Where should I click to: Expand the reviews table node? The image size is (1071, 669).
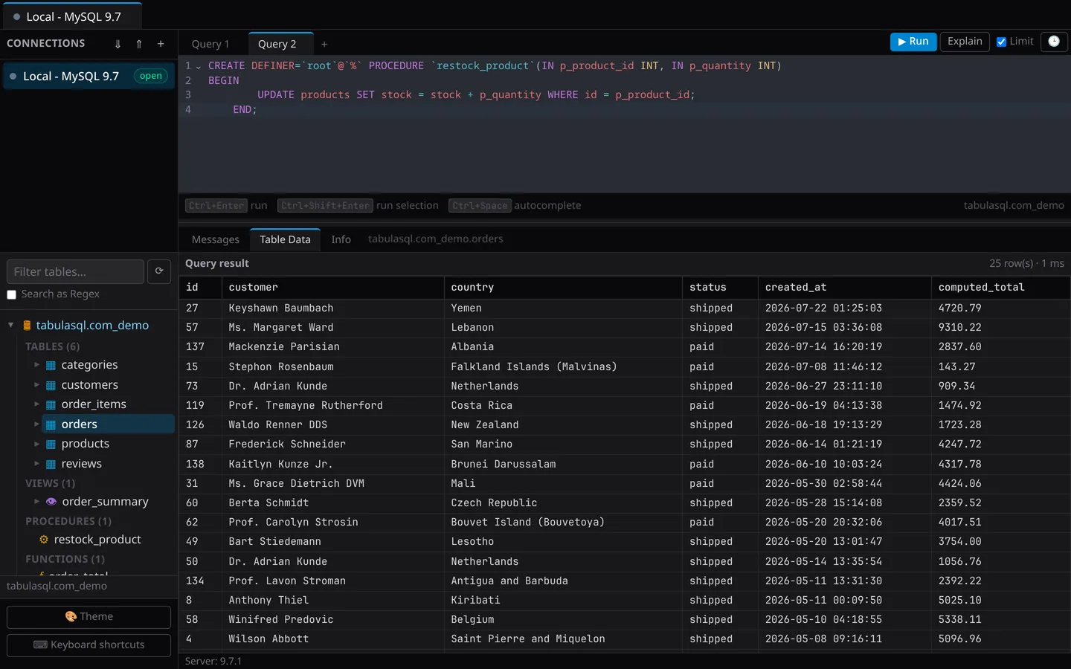tap(36, 464)
